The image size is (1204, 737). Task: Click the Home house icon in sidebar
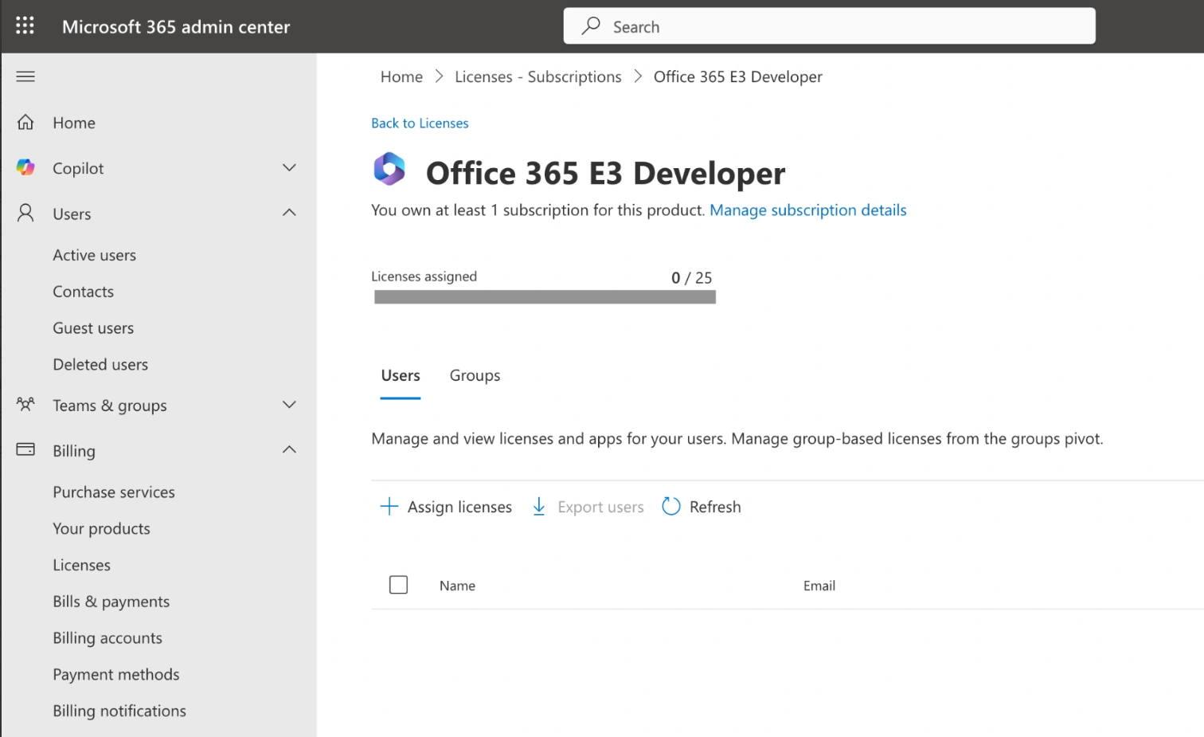(x=25, y=123)
